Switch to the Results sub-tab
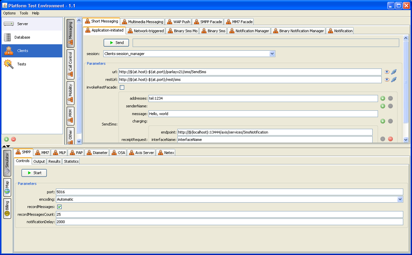Viewport: 412px width, 255px height. (x=54, y=161)
